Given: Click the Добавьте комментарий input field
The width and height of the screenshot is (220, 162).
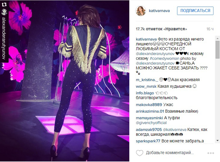Looking at the screenshot, I should [x=170, y=153].
